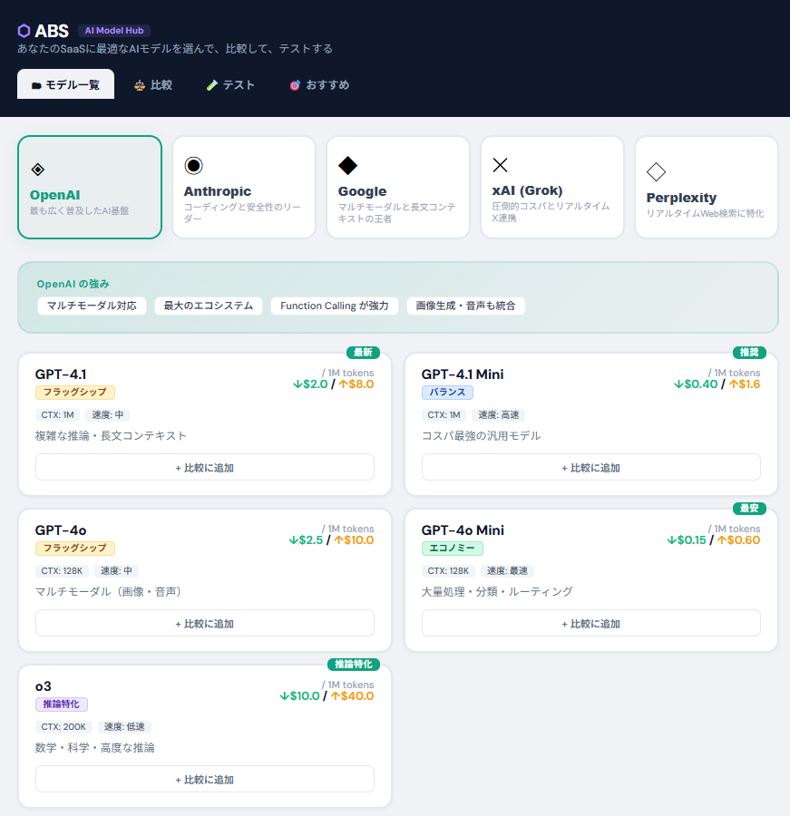Screen dimensions: 790x816
Task: Click the コスパ最強の汎用モデル description
Action: 482,436
